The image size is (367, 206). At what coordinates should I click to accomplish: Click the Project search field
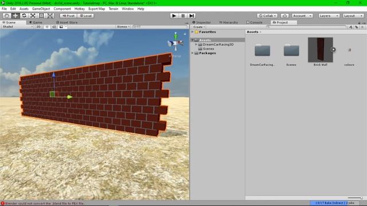(x=306, y=27)
